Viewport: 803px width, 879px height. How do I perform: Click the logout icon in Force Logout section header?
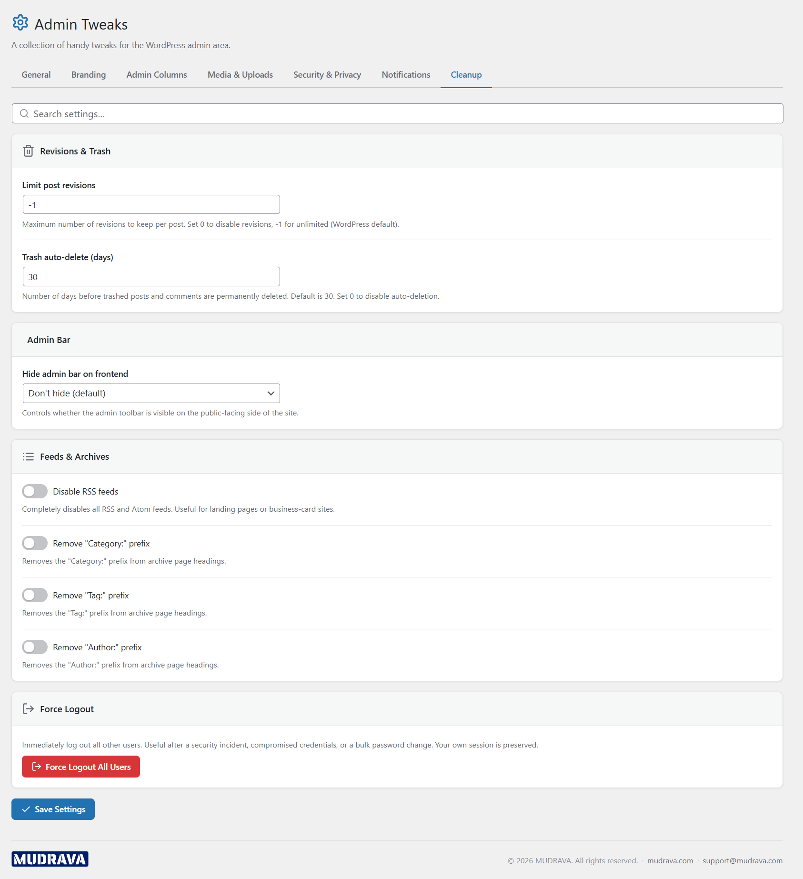tap(29, 708)
